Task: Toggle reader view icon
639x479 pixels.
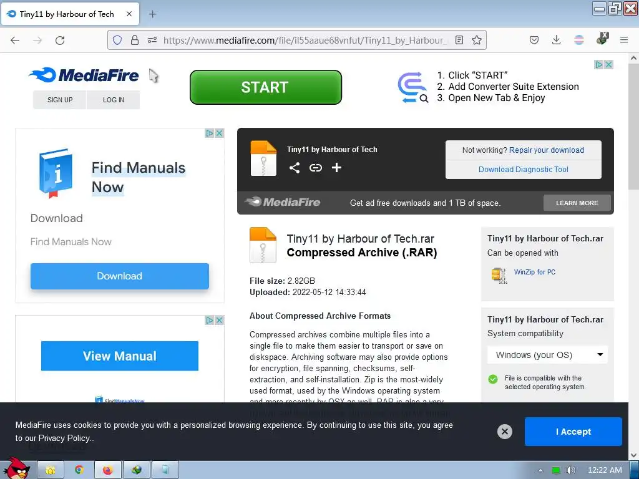Action: click(459, 40)
